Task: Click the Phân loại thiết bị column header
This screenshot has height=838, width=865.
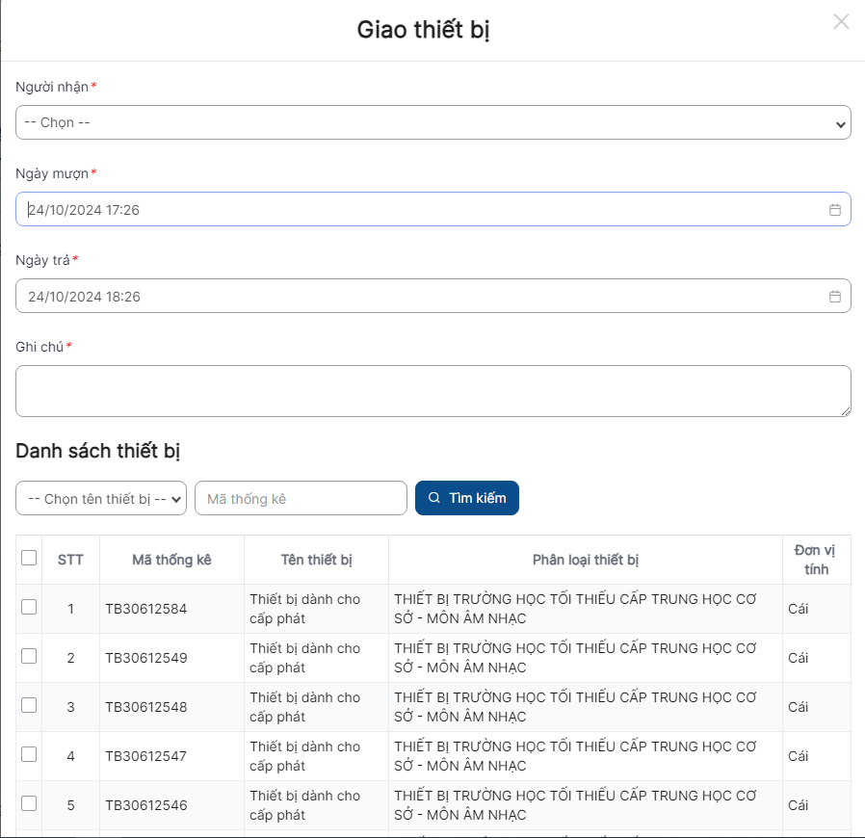Action: pos(585,560)
